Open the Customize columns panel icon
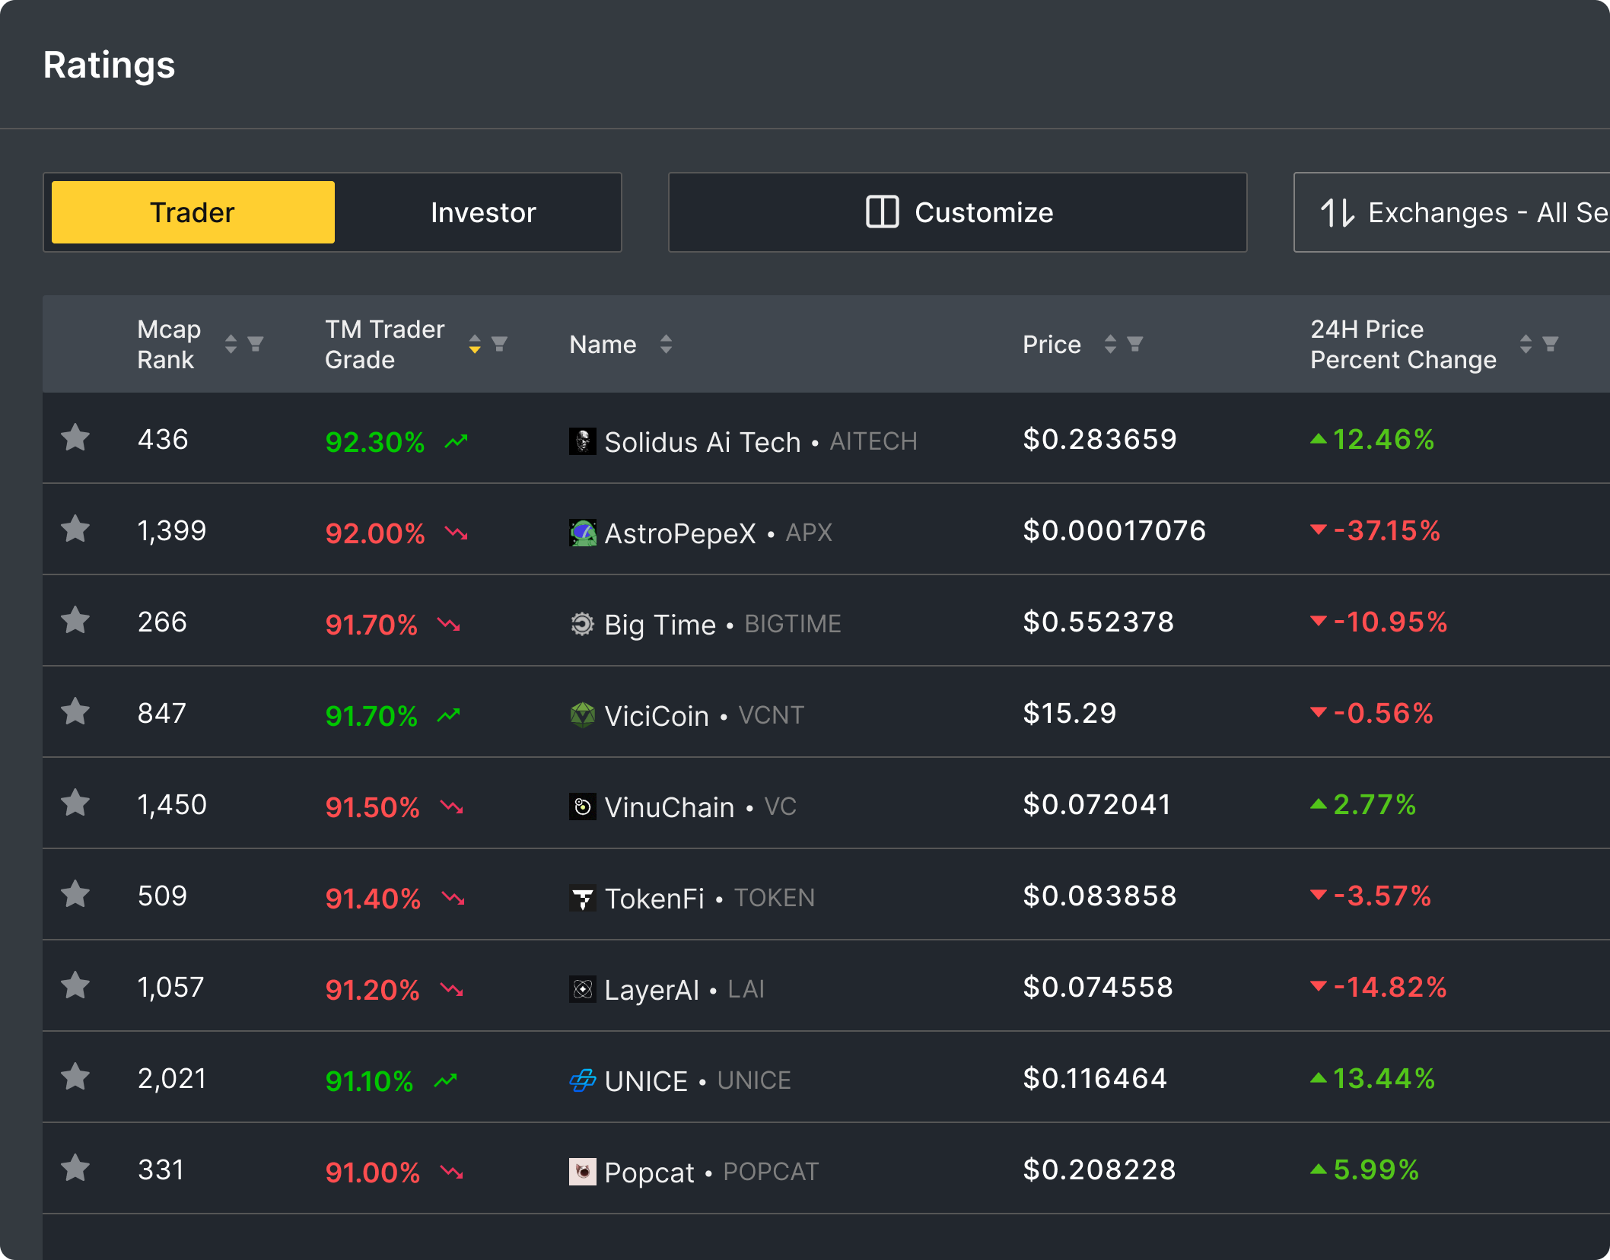Image resolution: width=1610 pixels, height=1260 pixels. click(882, 212)
